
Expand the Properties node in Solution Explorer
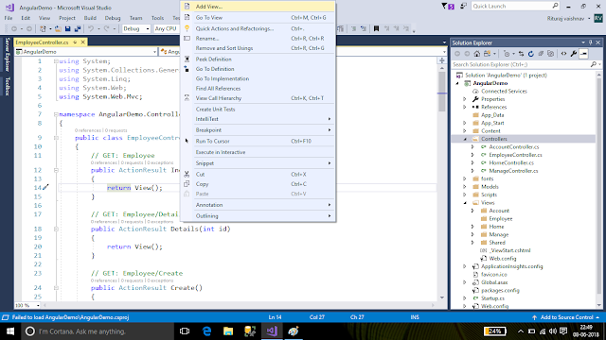point(465,99)
